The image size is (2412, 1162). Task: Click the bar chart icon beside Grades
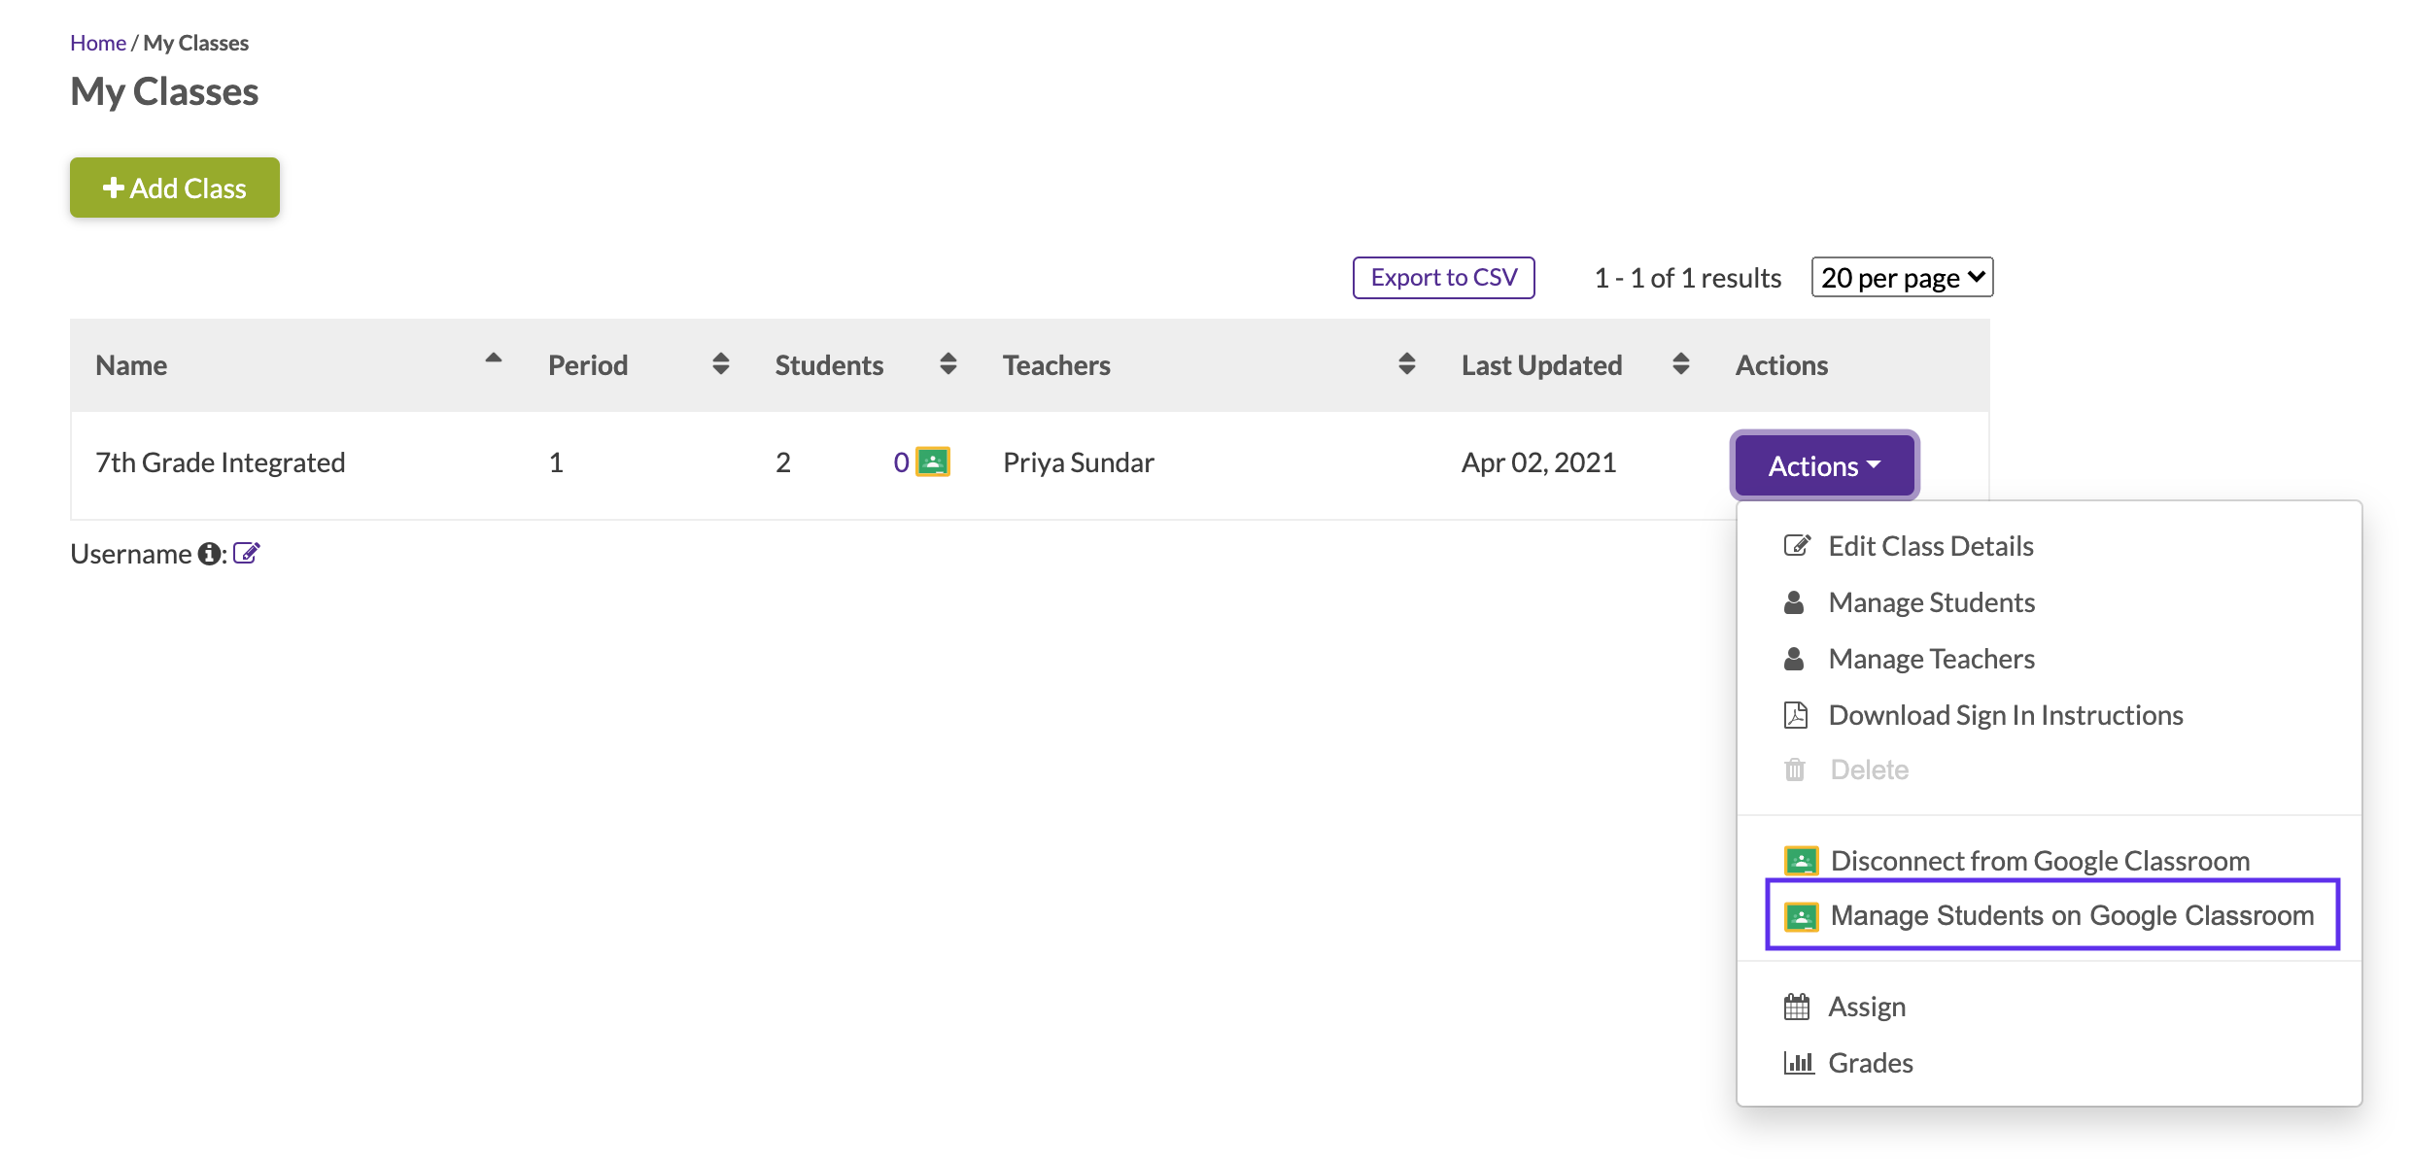pos(1798,1062)
